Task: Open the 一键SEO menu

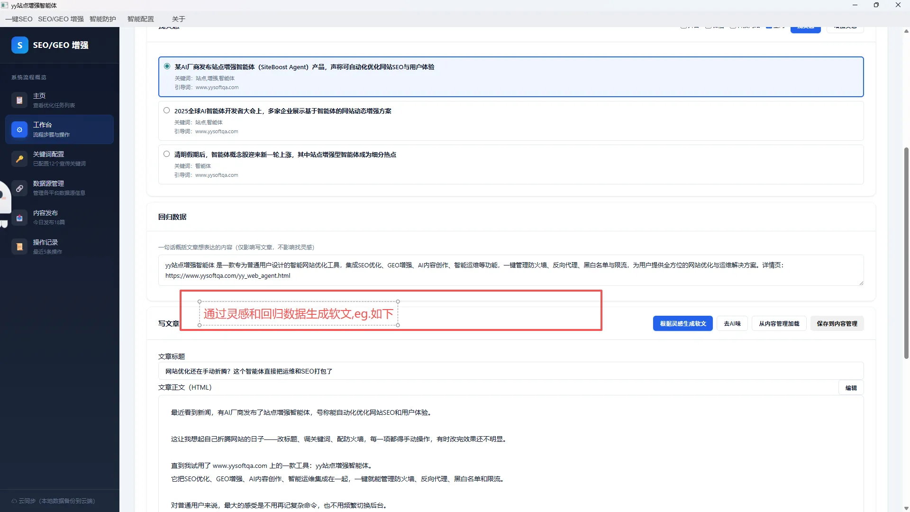Action: tap(19, 19)
